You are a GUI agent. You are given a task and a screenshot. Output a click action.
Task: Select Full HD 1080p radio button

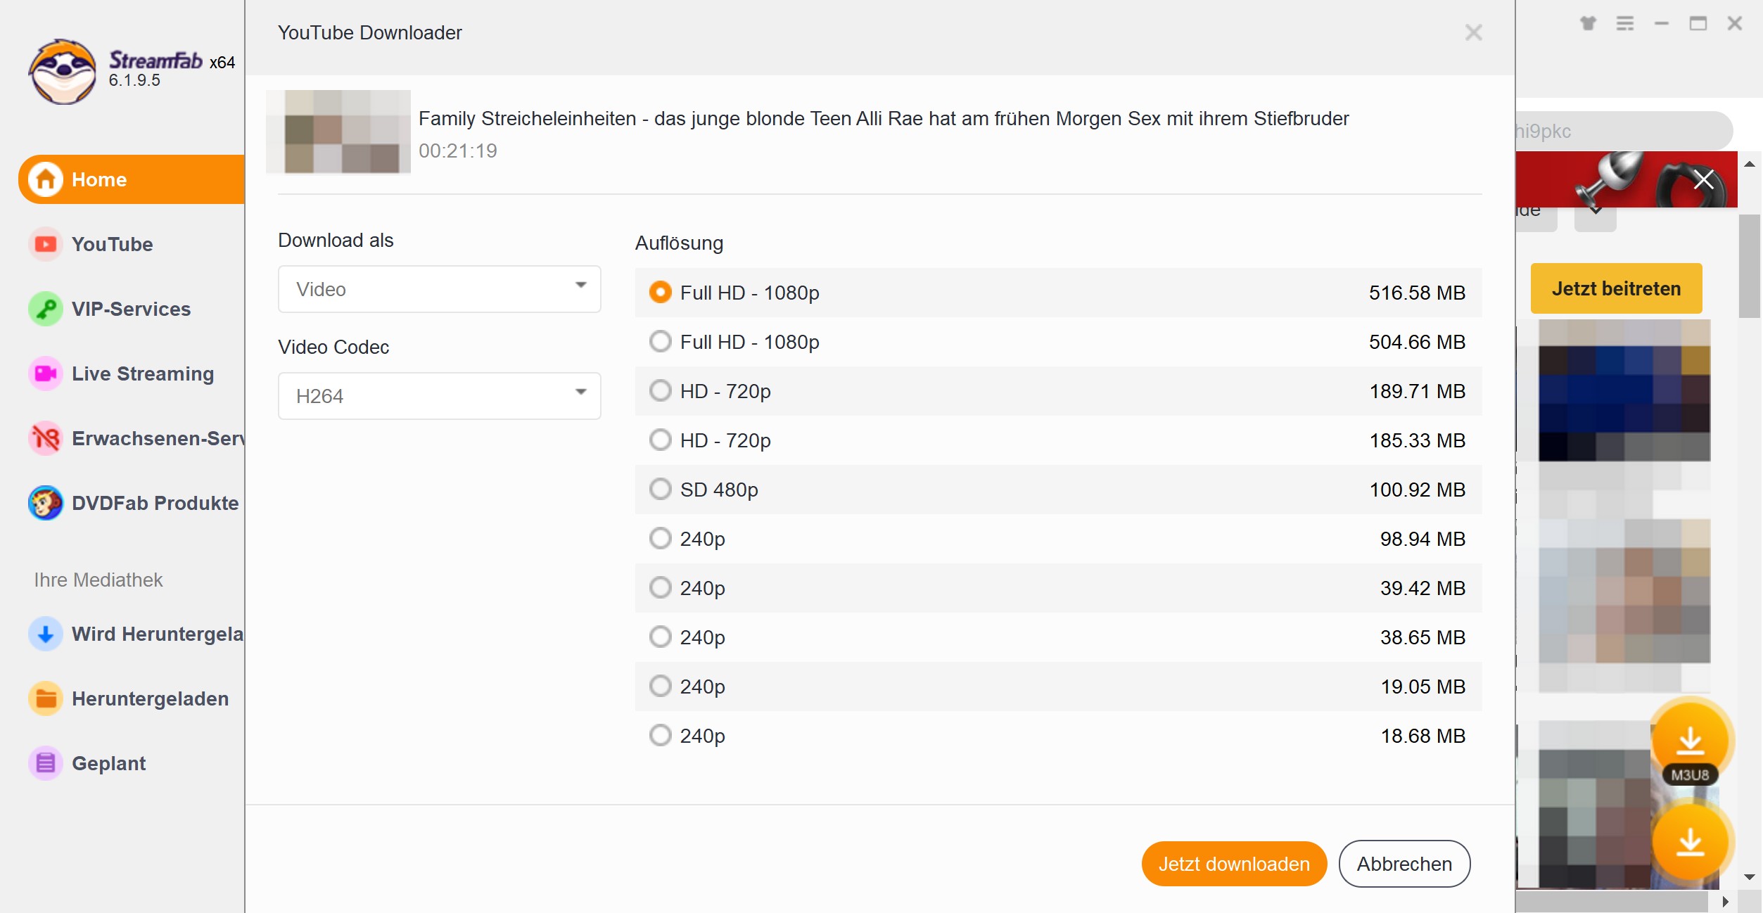(x=659, y=293)
